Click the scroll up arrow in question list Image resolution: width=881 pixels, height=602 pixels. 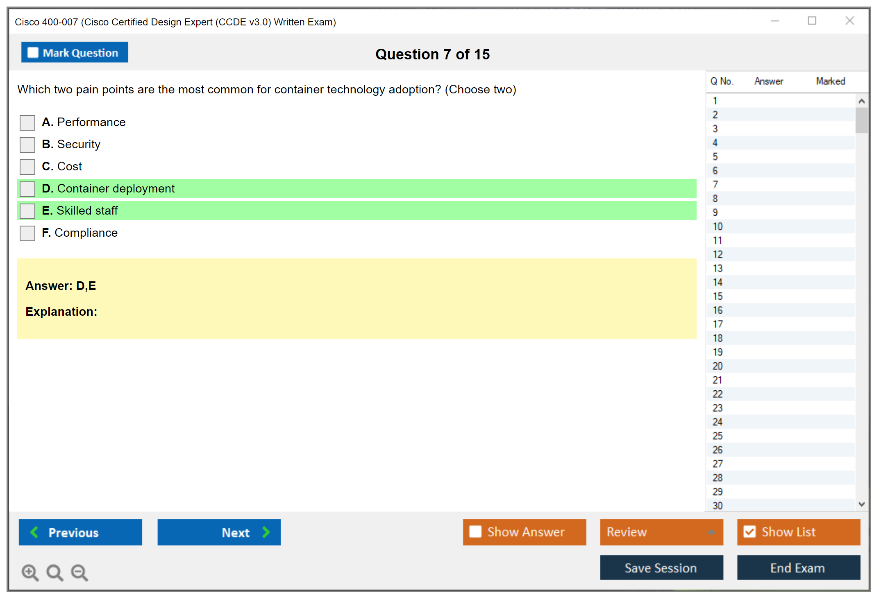[x=861, y=101]
